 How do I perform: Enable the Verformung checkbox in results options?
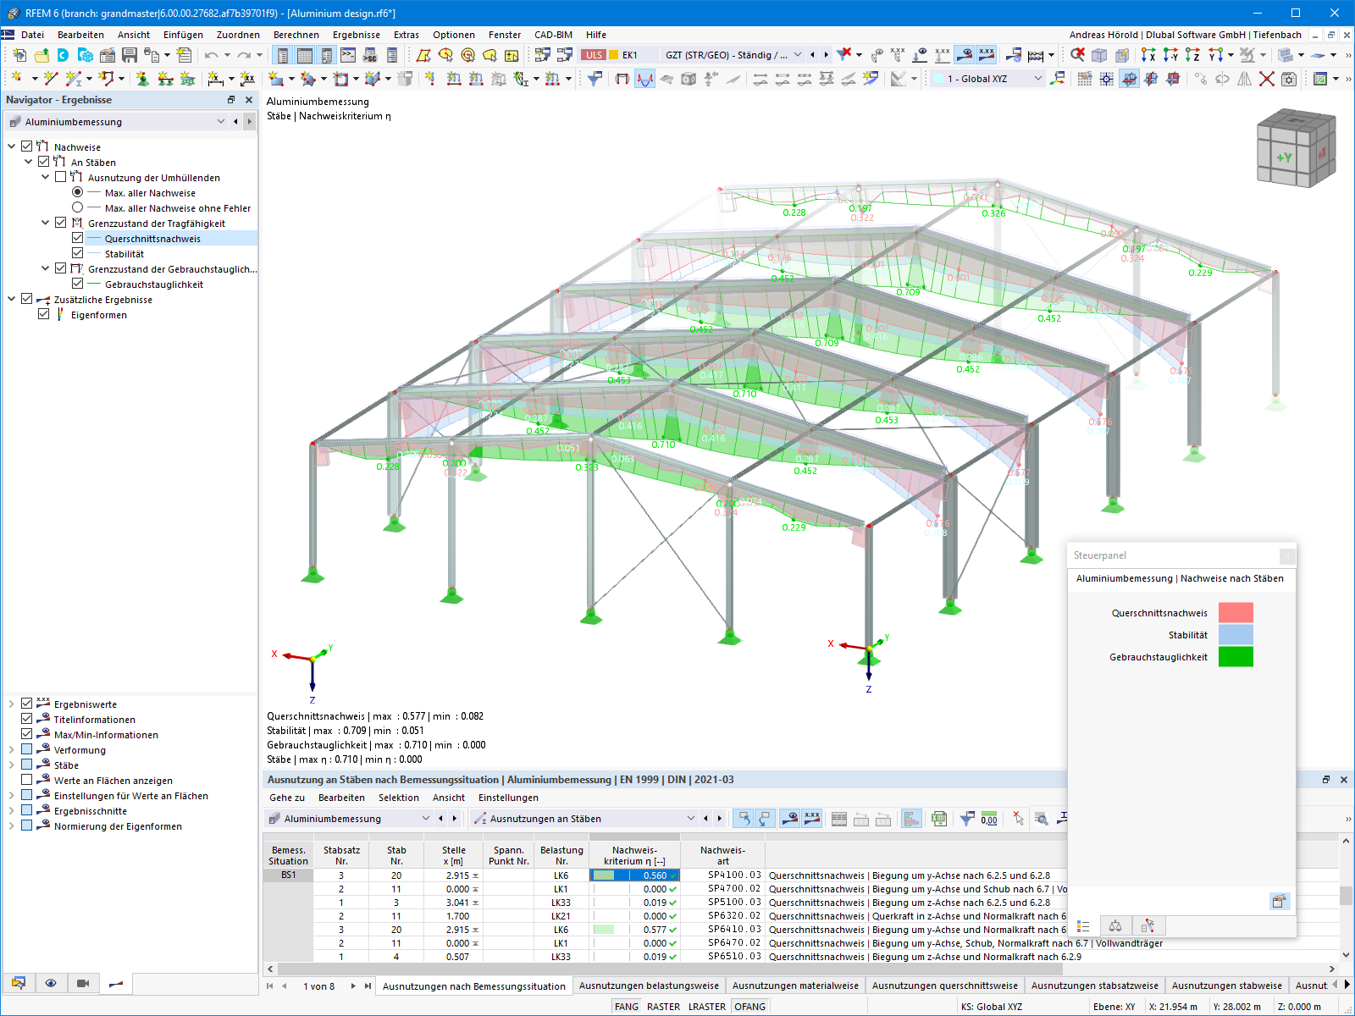click(x=27, y=749)
